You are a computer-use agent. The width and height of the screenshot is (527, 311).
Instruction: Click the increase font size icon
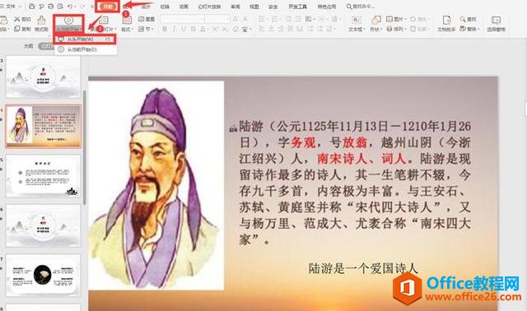pos(236,19)
